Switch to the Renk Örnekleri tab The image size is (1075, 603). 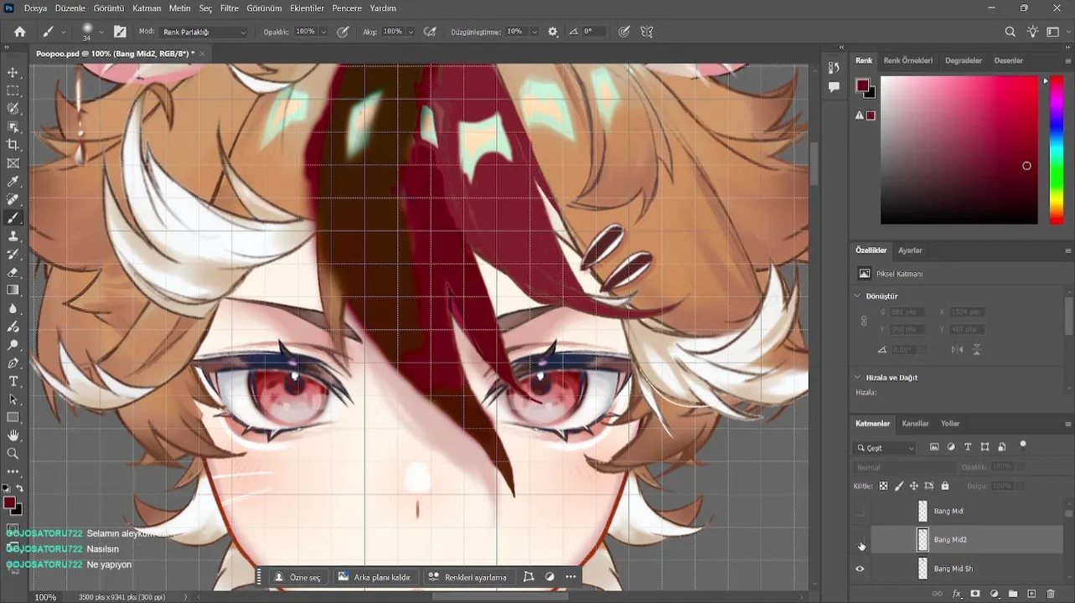click(908, 60)
